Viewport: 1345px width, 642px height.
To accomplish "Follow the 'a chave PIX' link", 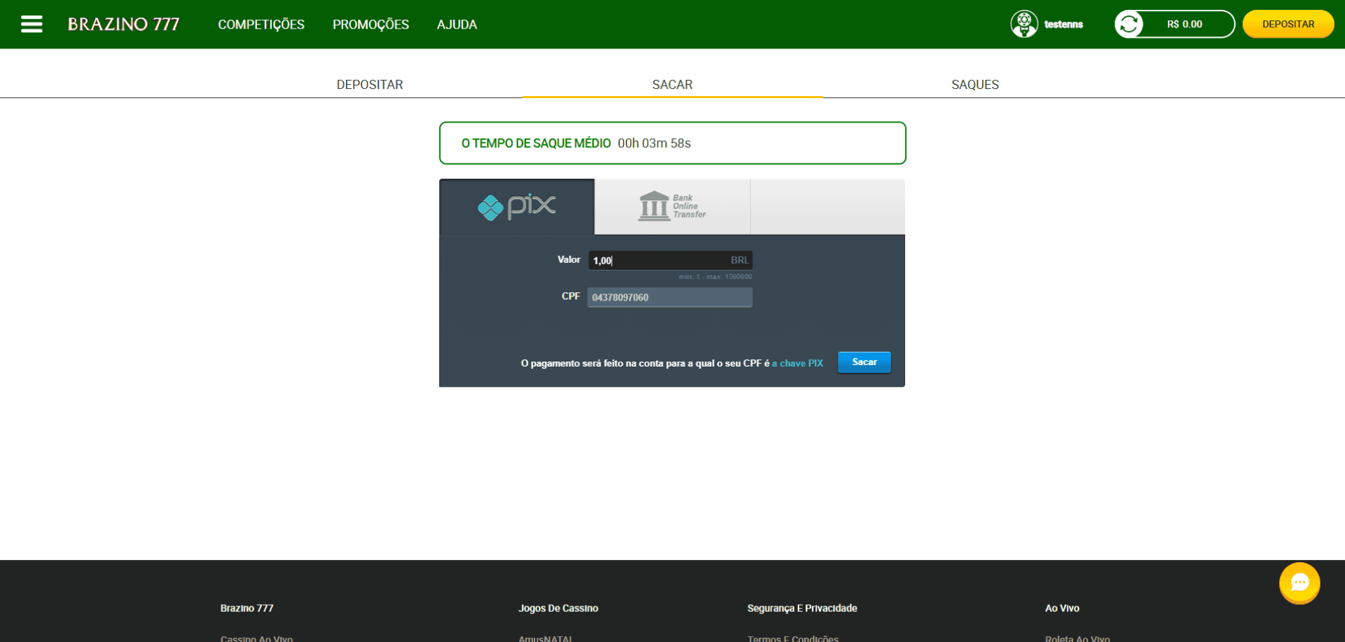I will tap(797, 364).
